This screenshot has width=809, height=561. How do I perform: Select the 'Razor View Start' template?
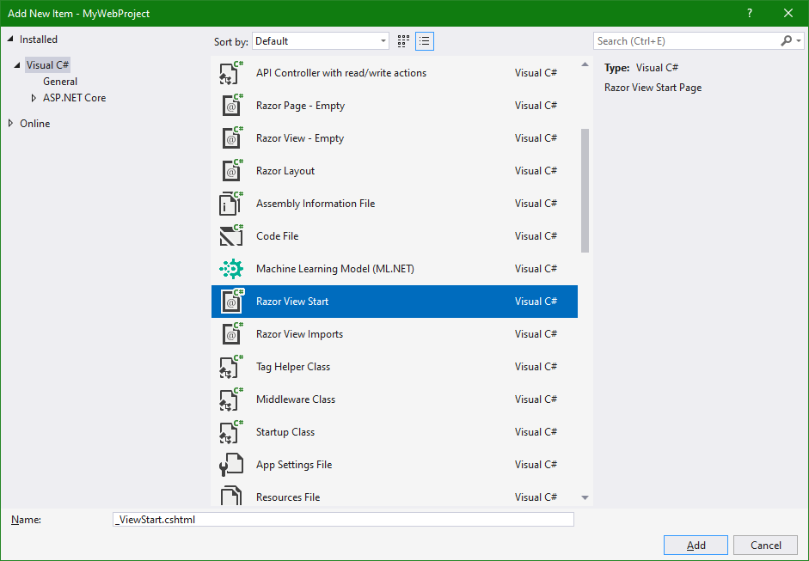click(x=394, y=302)
